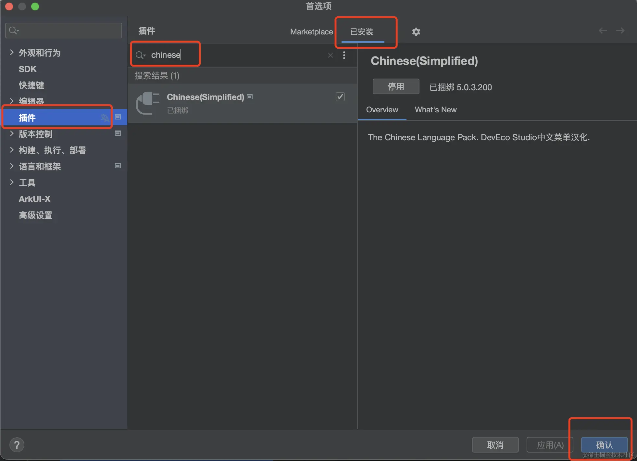The image size is (637, 461).
Task: Select ArkUI-X in the settings sidebar
Action: 35,199
